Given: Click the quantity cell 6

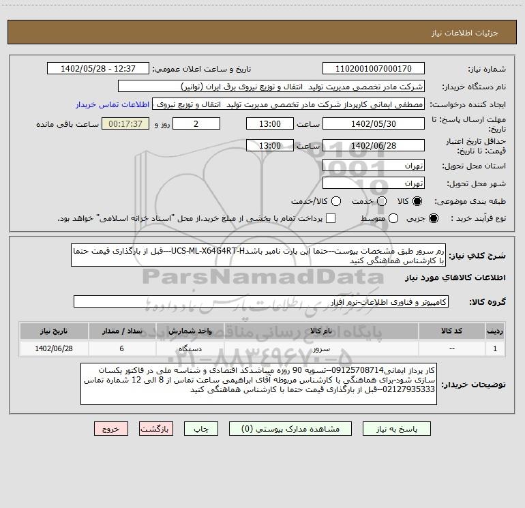Looking at the screenshot, I should coord(122,348).
